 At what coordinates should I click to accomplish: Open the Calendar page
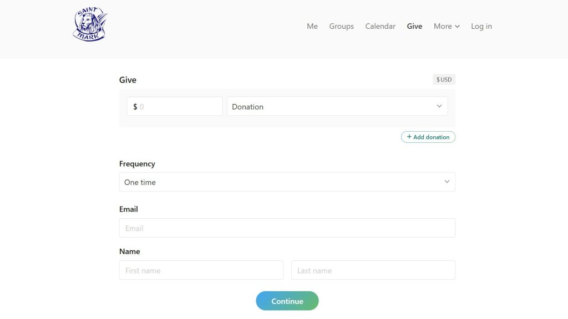381,27
